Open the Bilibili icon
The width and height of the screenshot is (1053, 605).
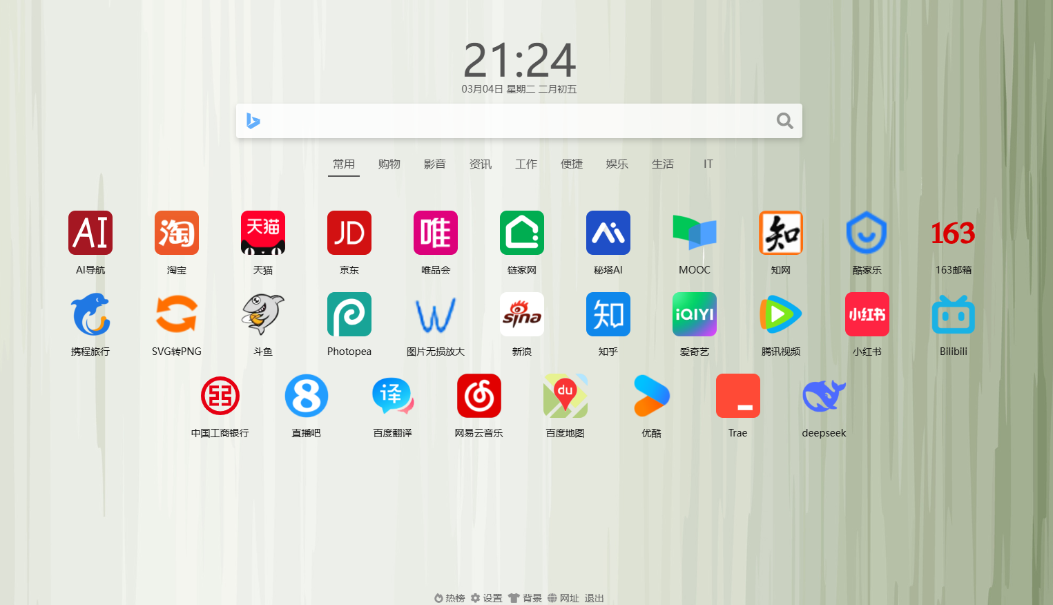(x=954, y=314)
